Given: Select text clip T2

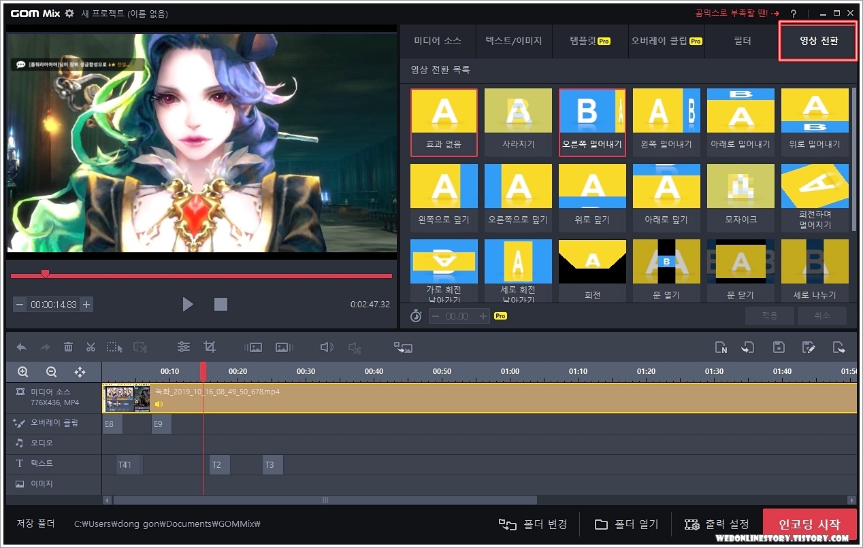Looking at the screenshot, I should pos(220,464).
